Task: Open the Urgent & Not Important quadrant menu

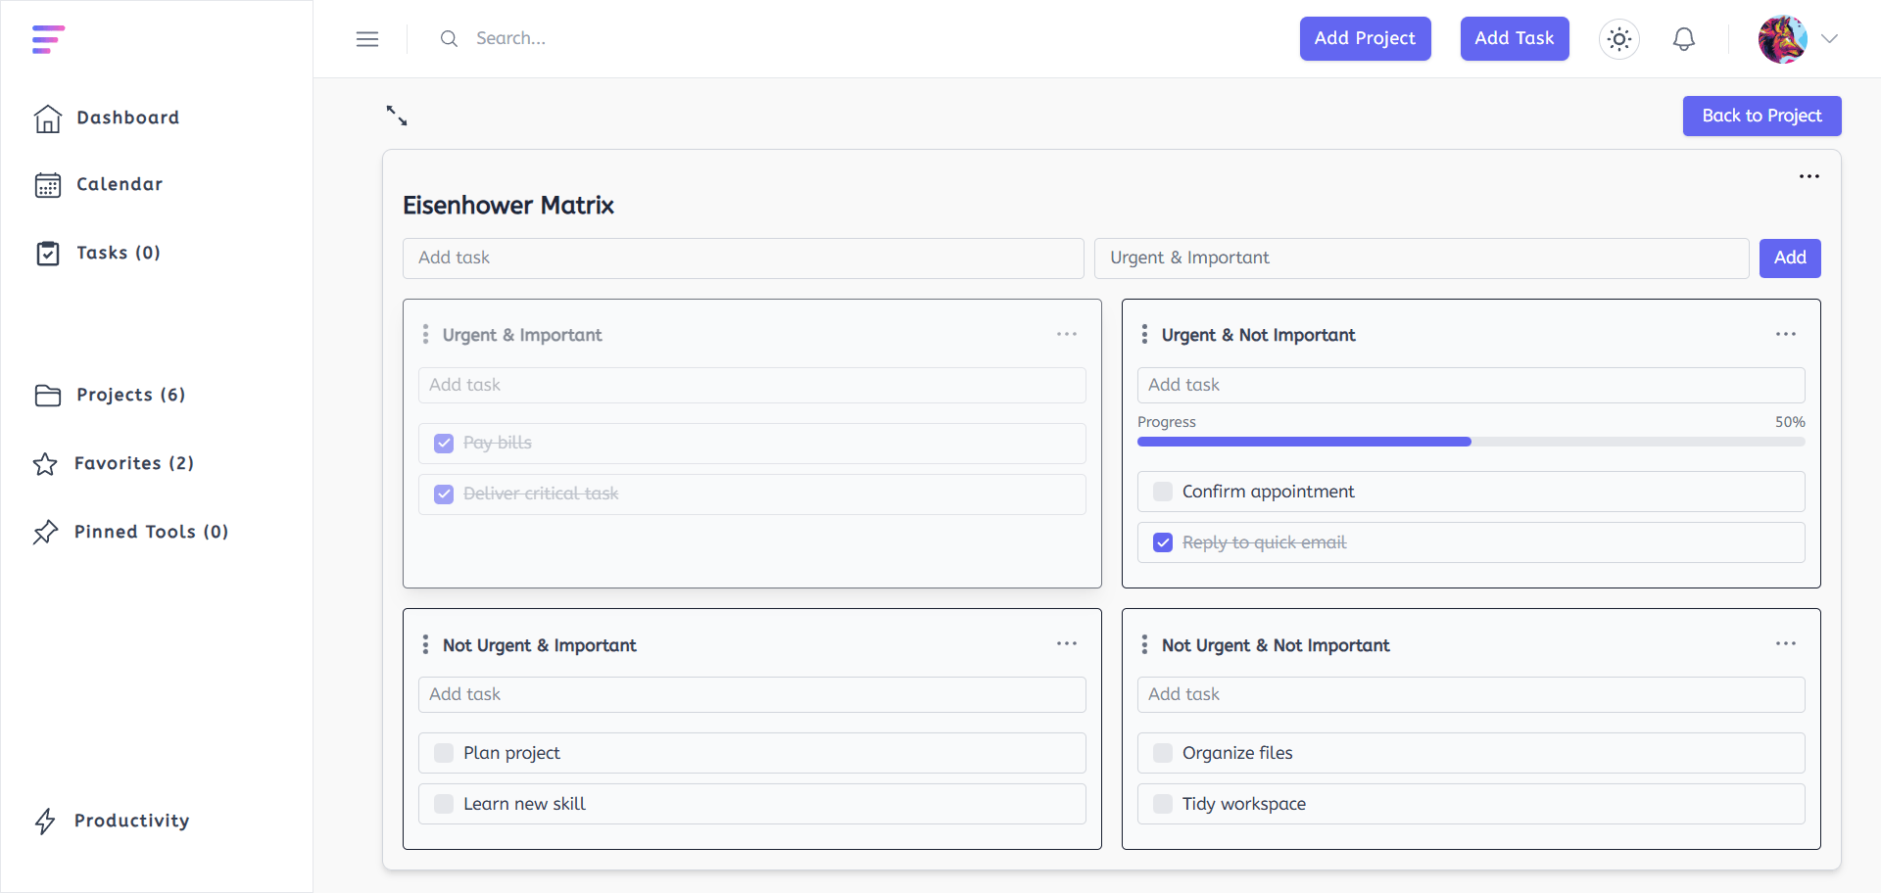Action: click(x=1785, y=334)
